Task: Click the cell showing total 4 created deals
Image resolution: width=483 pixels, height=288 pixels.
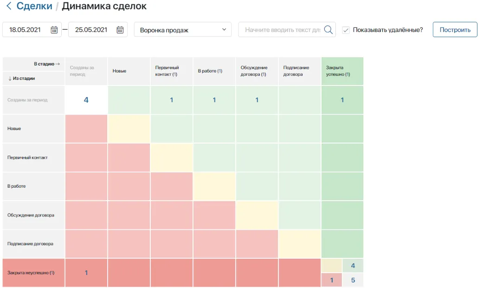Action: (85, 99)
